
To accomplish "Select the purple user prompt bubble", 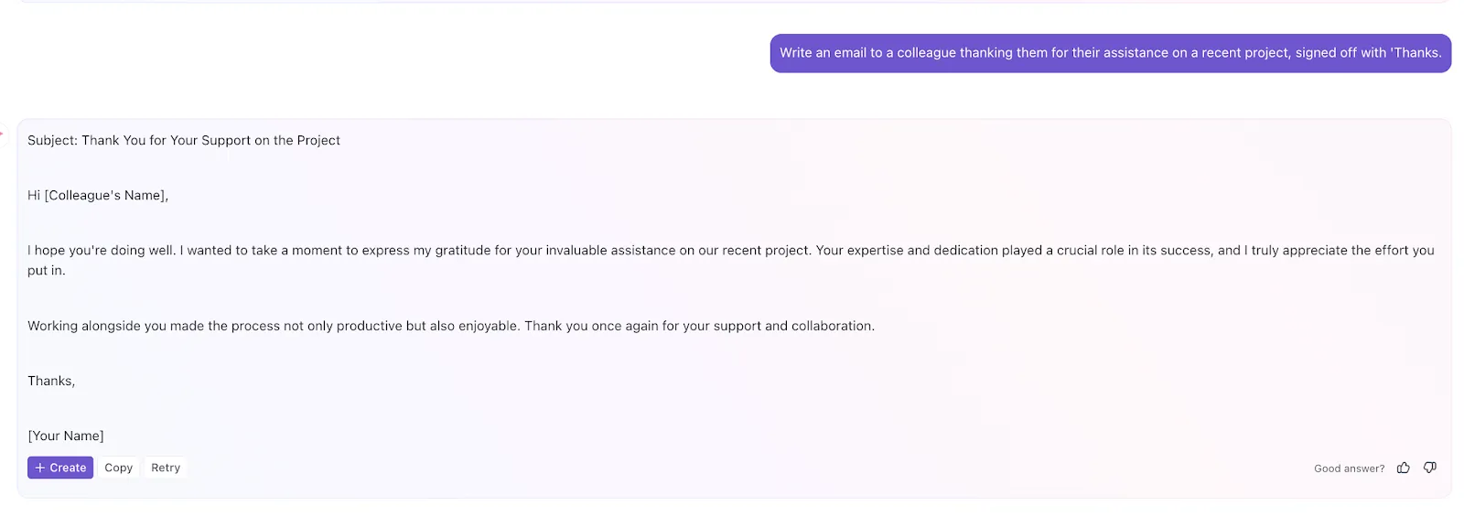I will pos(1110,53).
